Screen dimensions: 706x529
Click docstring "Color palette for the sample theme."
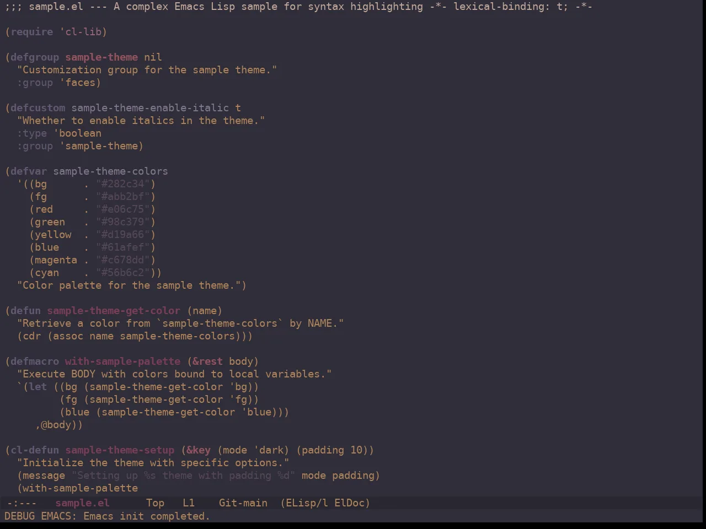tap(129, 285)
